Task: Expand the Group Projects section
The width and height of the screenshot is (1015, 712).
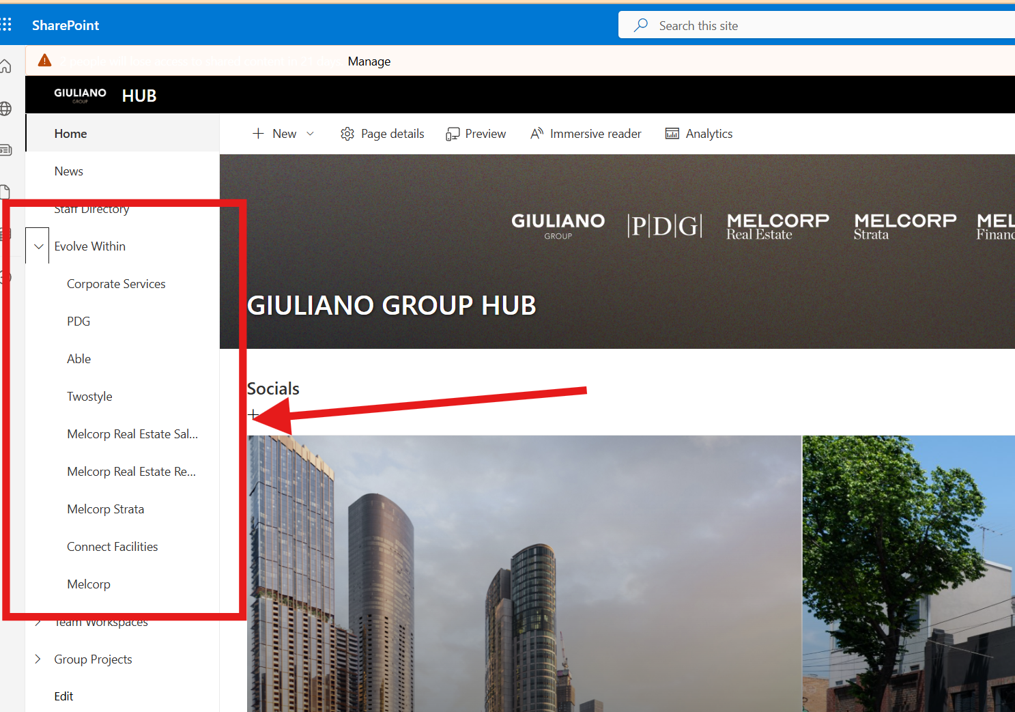Action: coord(38,659)
